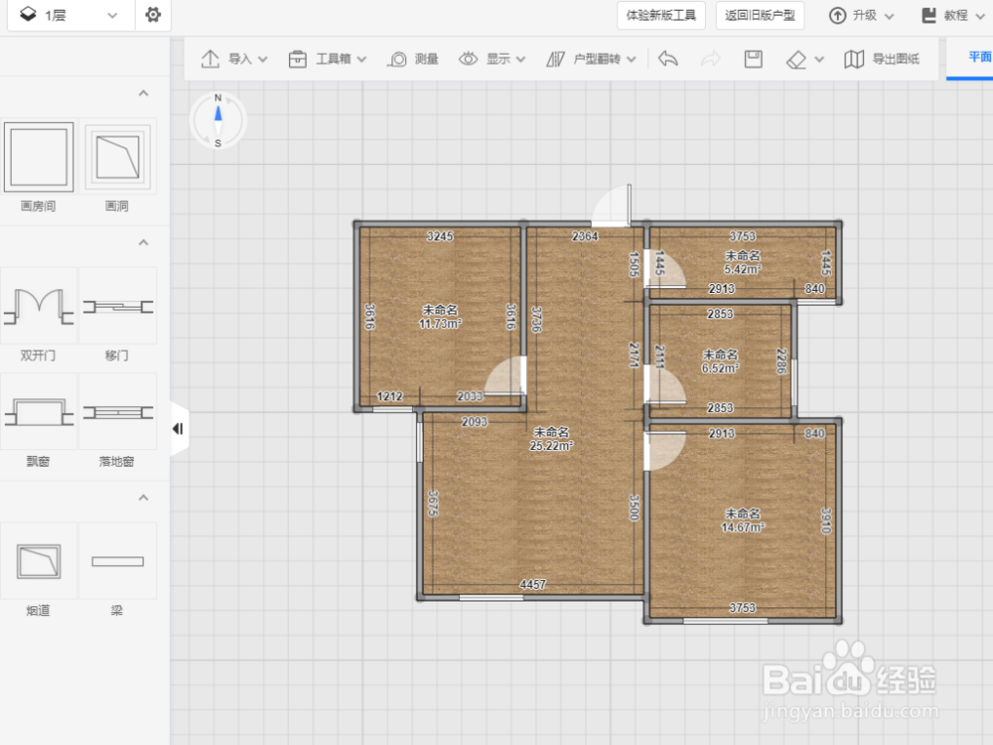Open the settings gear next to 1层

(153, 15)
